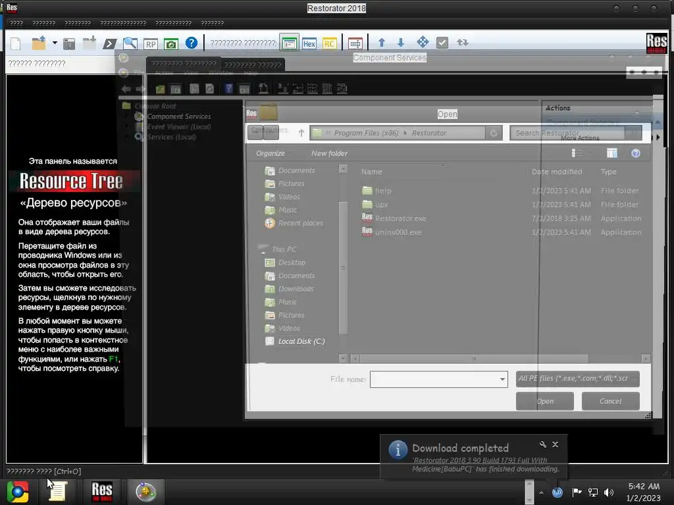This screenshot has height=505, width=674.
Task: Click the horizontal scrollbar of the file list
Action: point(474,358)
